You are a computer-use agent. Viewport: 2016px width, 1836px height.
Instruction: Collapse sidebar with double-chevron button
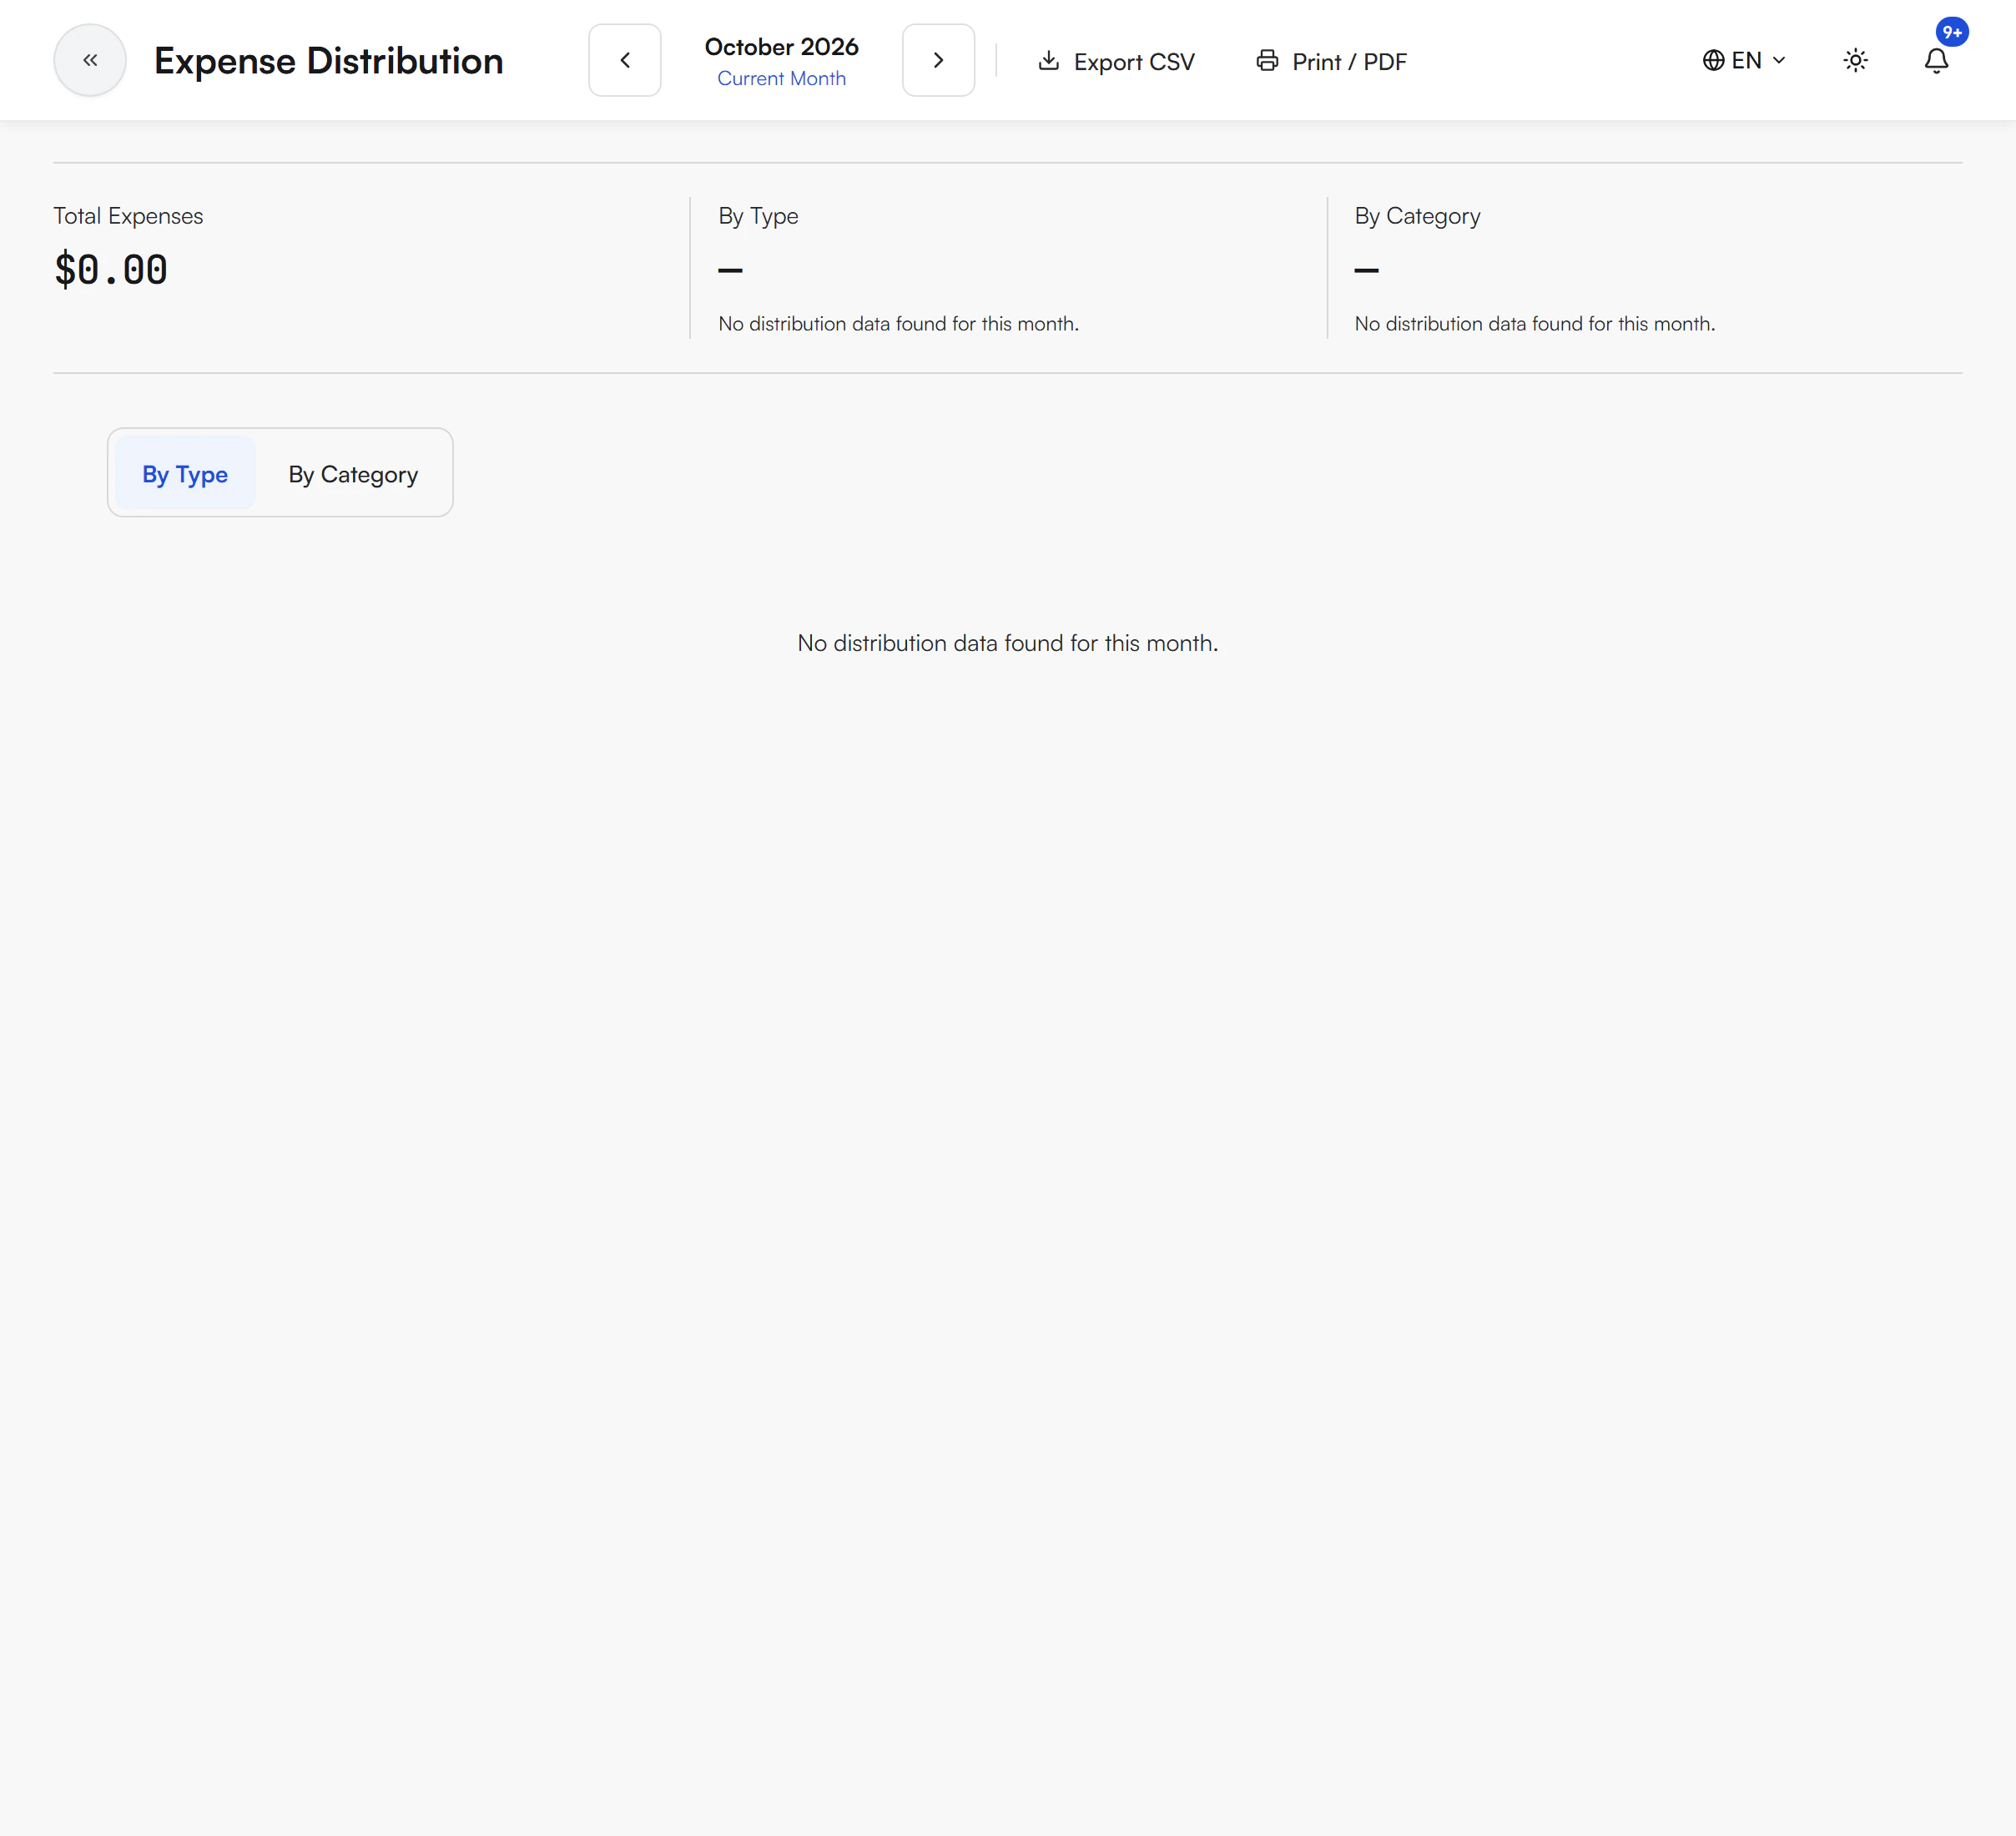coord(90,60)
